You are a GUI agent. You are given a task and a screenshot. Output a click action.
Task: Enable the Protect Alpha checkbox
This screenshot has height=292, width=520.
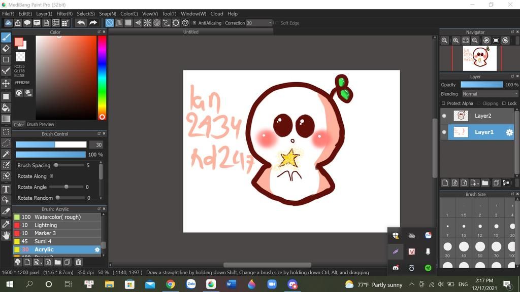coord(443,103)
